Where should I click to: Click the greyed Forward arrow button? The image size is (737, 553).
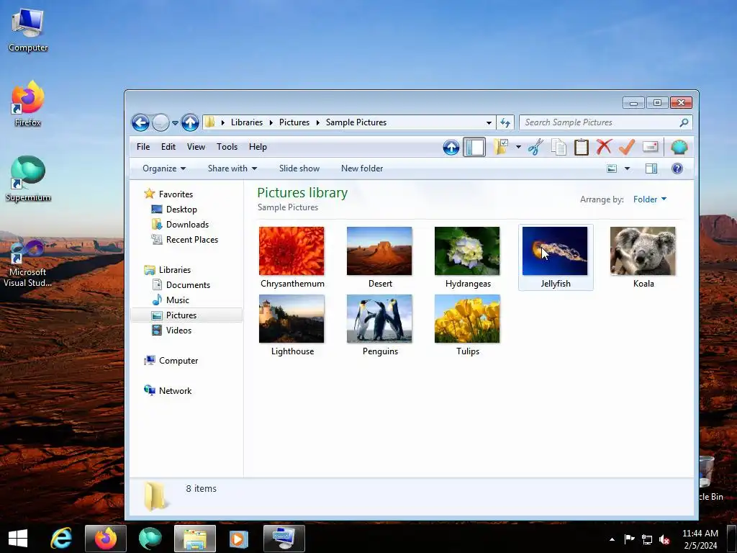[x=160, y=122]
